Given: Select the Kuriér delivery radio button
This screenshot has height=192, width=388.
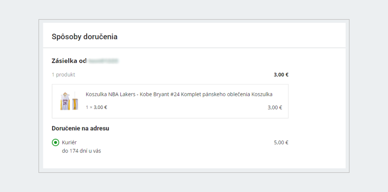Looking at the screenshot, I should coord(55,142).
